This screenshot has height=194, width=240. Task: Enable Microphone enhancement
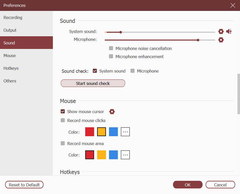coord(111,56)
